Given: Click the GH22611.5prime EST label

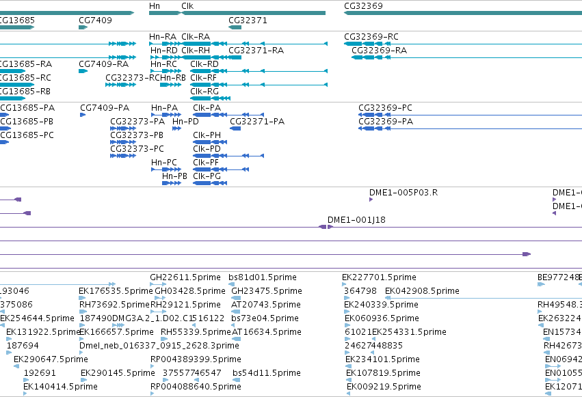Looking at the screenshot, I should (185, 277).
